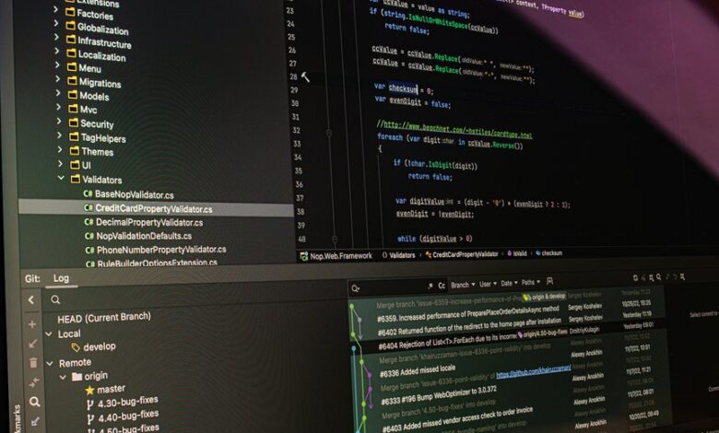Collapse the Validators folder

coord(63,179)
